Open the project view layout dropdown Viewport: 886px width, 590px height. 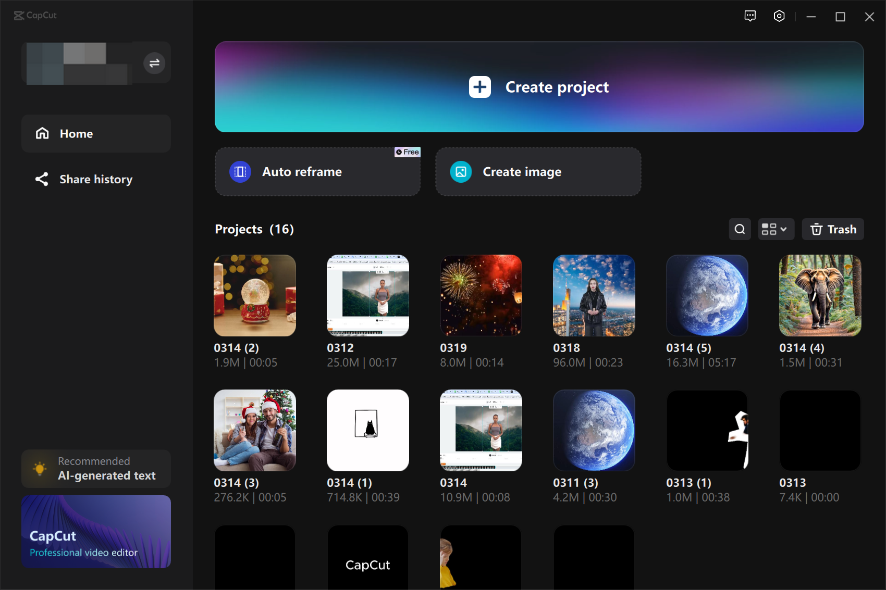(x=776, y=229)
